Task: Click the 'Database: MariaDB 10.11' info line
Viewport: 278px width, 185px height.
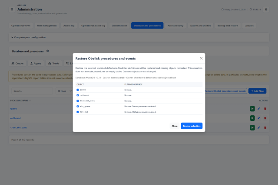Action: tap(126, 78)
